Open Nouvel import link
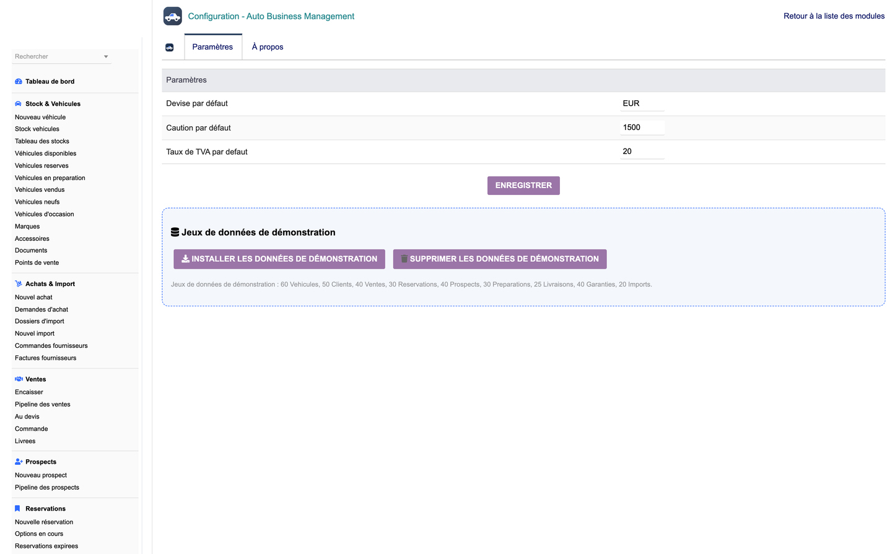The image size is (895, 554). [x=35, y=334]
